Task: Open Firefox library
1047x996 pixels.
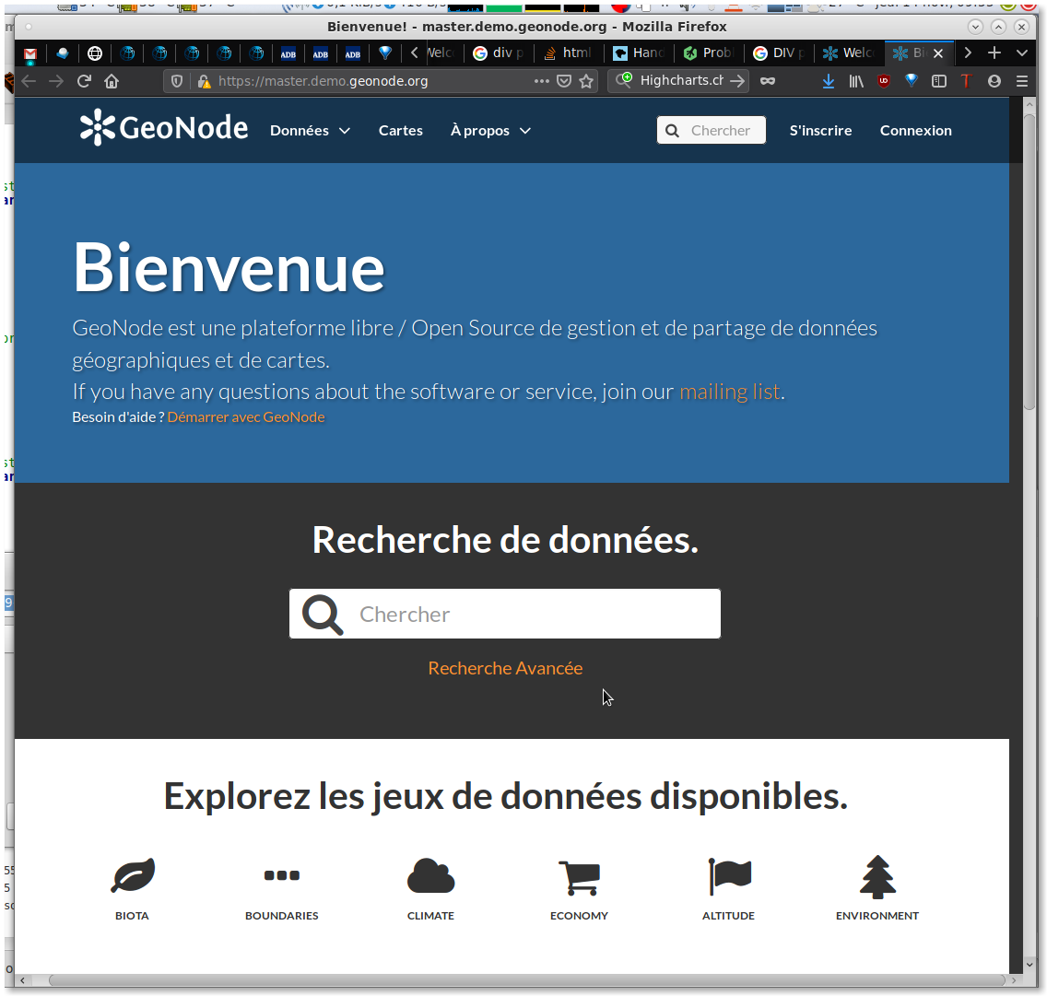Action: tap(856, 81)
